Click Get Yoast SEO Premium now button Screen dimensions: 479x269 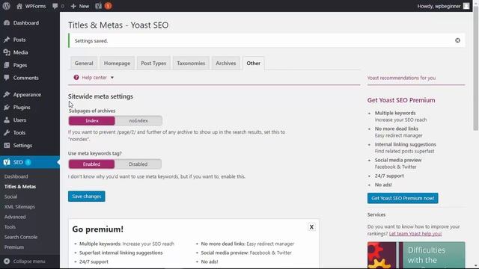coord(403,198)
